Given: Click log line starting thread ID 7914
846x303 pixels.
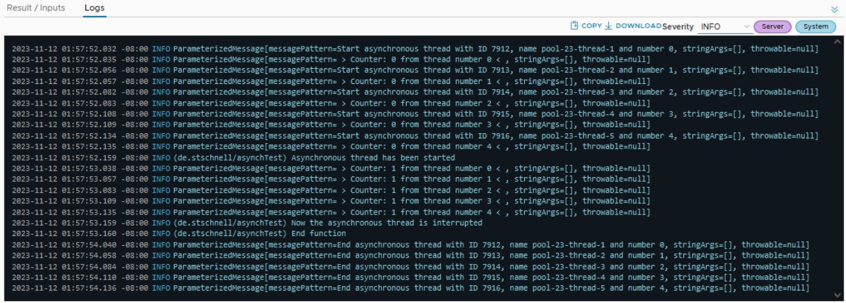Looking at the screenshot, I should [415, 92].
